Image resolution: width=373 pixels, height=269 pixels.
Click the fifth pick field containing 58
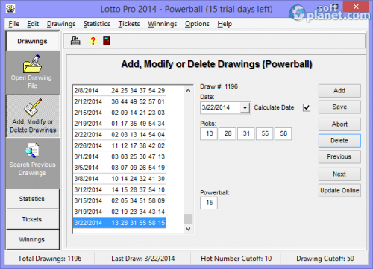tap(283, 134)
